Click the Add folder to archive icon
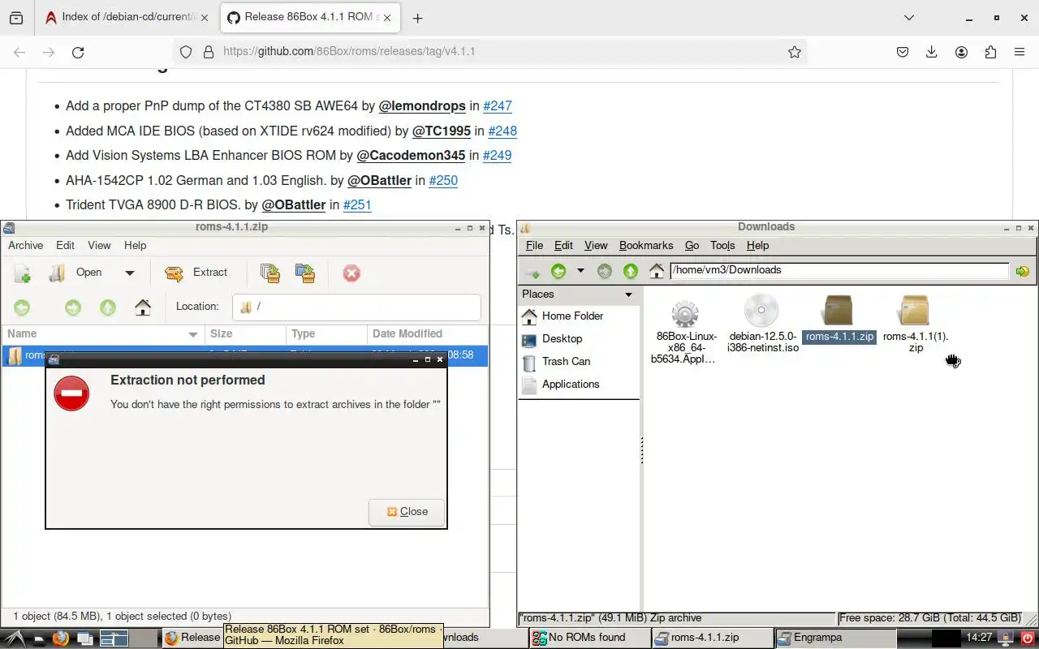 pyautogui.click(x=305, y=273)
